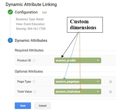Open the ecomm_prodid dropdown

click(x=78, y=60)
